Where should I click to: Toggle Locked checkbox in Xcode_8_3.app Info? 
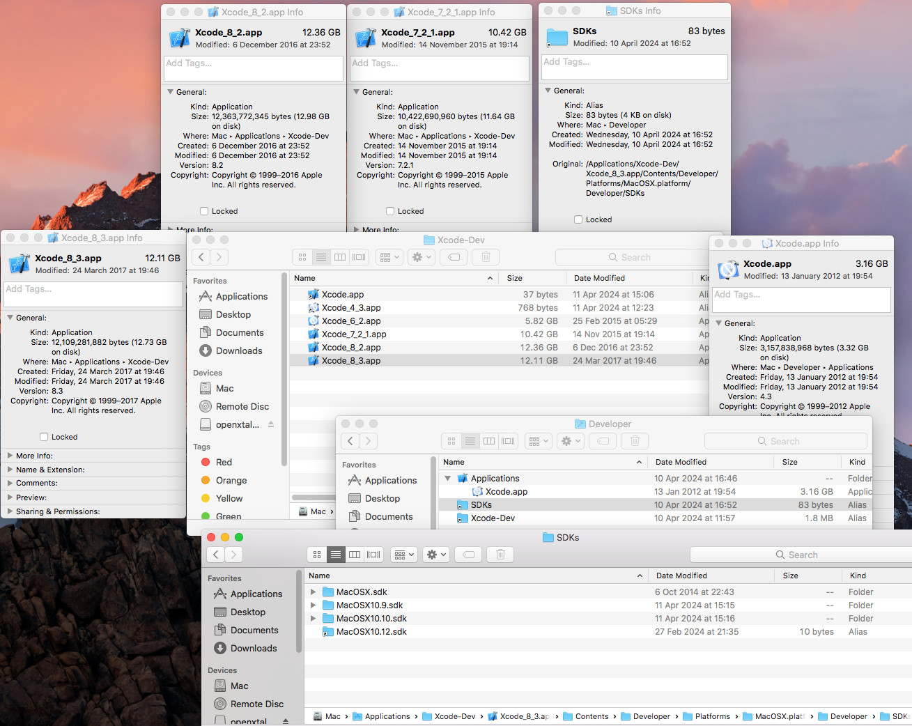pyautogui.click(x=44, y=437)
